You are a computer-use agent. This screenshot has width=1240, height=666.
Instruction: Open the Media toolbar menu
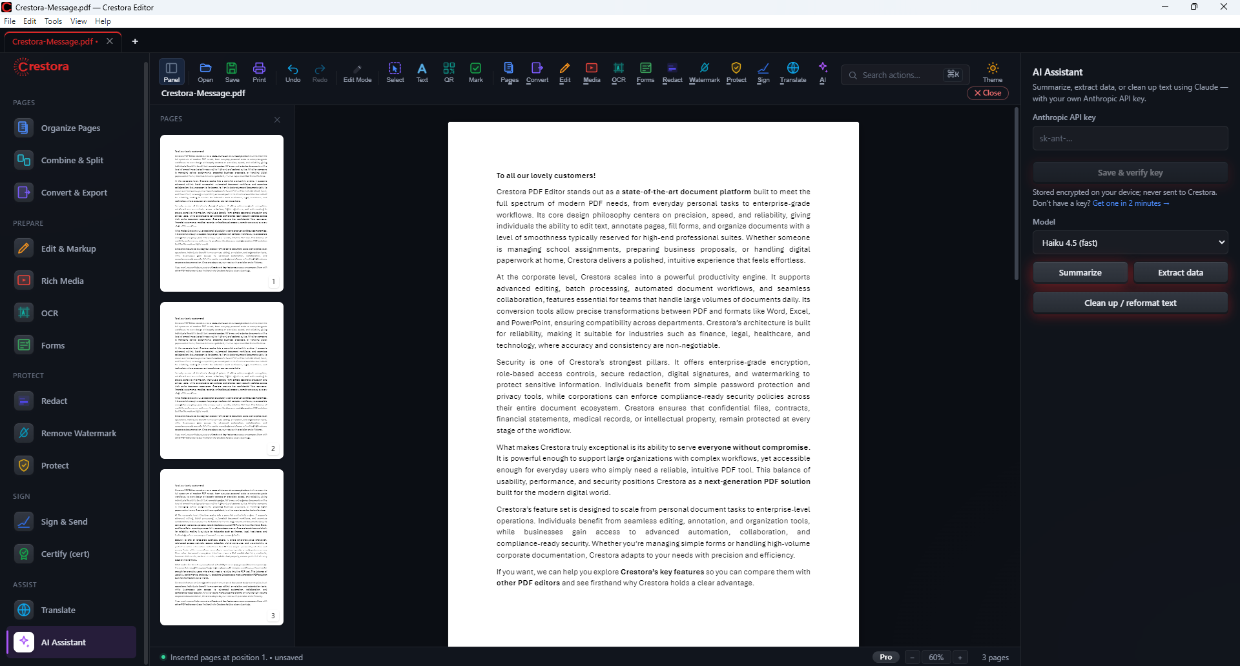click(x=592, y=72)
